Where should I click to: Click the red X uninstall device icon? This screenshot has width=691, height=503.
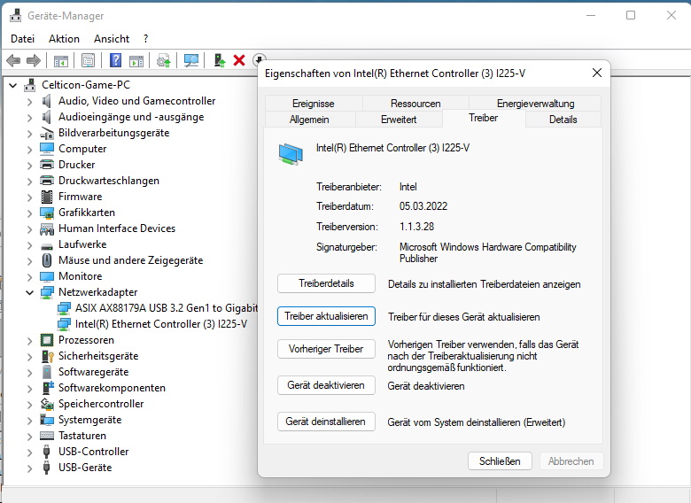239,60
